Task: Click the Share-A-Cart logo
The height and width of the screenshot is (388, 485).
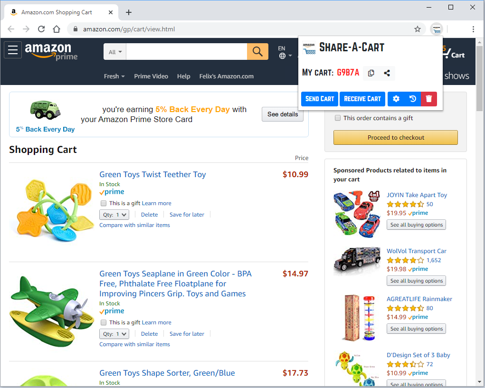Action: (309, 47)
